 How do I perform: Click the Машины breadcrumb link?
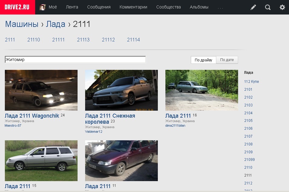tap(22, 24)
